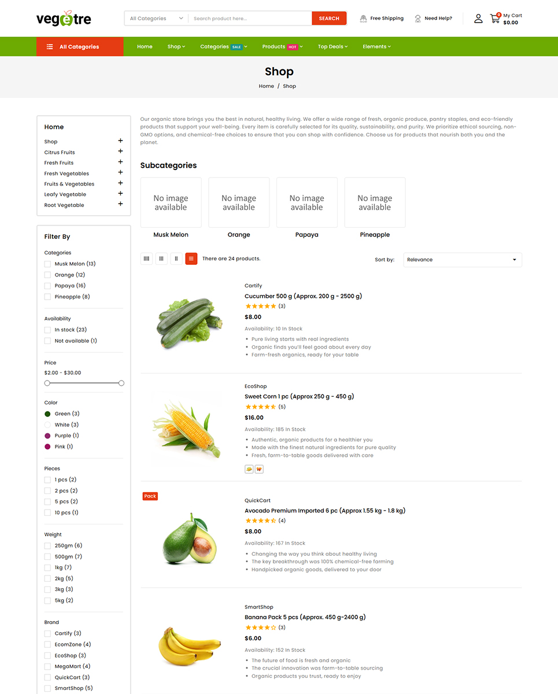Switch to four-column grid view
The image size is (558, 694).
click(x=146, y=259)
